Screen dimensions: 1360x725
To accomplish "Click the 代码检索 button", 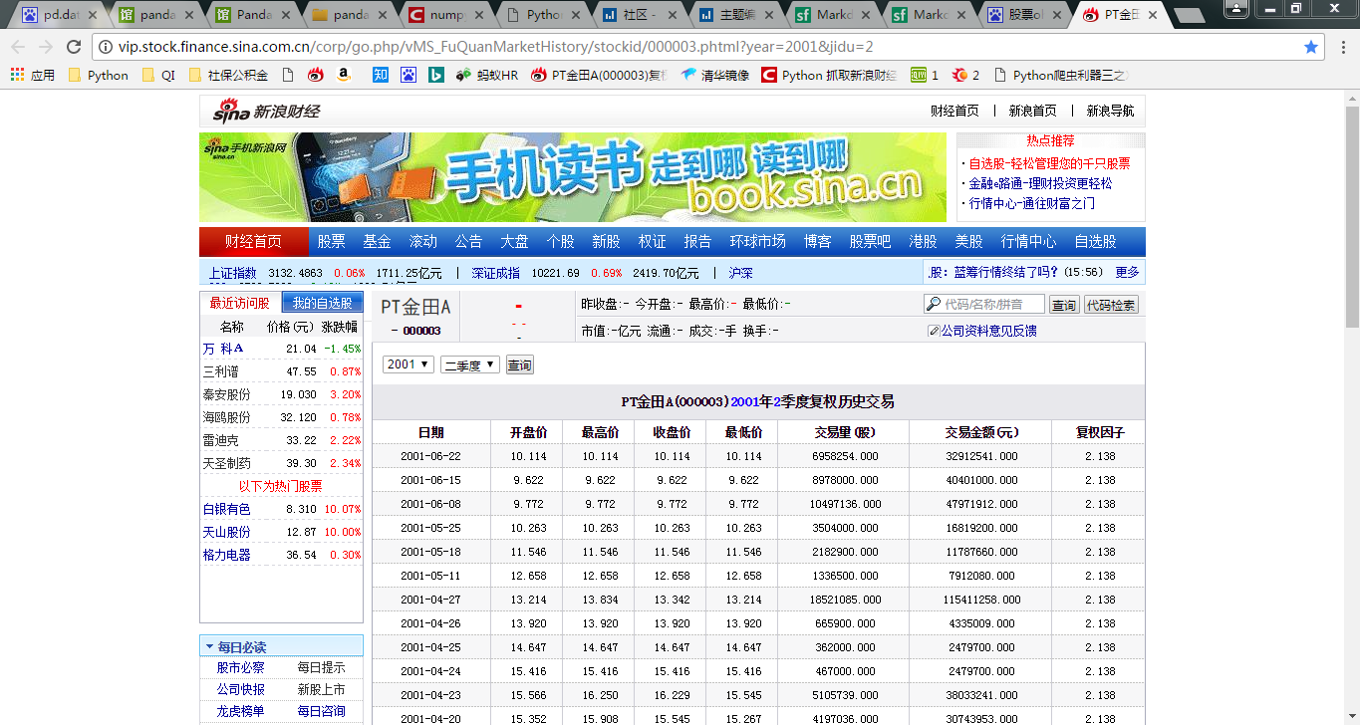I will [x=1111, y=305].
